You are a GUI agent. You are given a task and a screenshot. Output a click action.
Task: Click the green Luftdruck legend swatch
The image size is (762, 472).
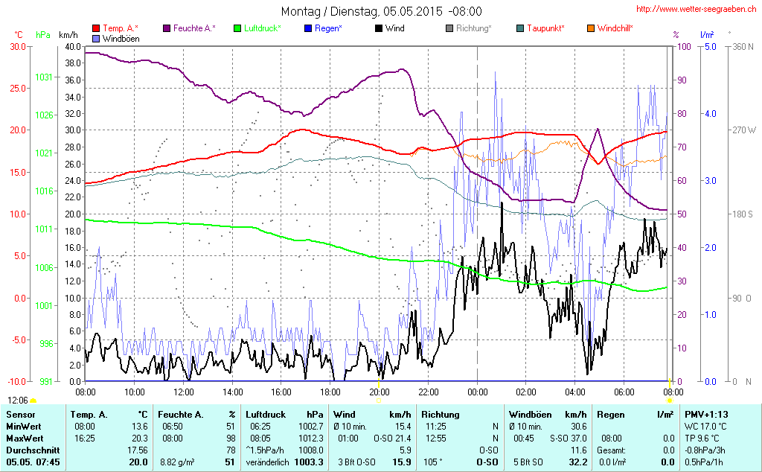237,28
